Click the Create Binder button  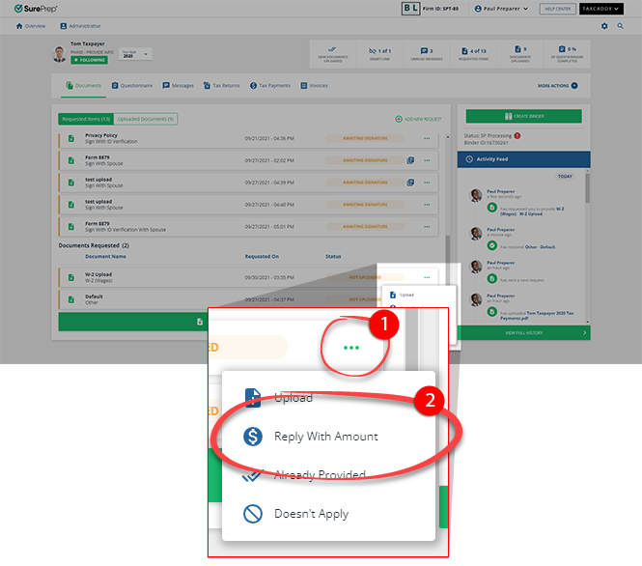click(x=523, y=117)
